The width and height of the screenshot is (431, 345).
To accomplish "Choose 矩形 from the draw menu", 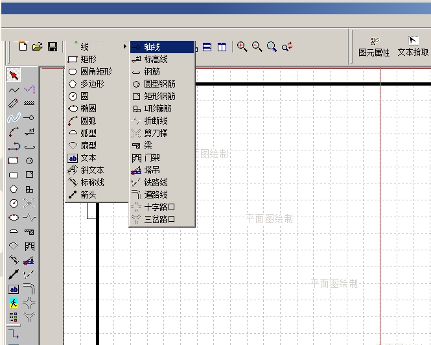I will [x=88, y=60].
